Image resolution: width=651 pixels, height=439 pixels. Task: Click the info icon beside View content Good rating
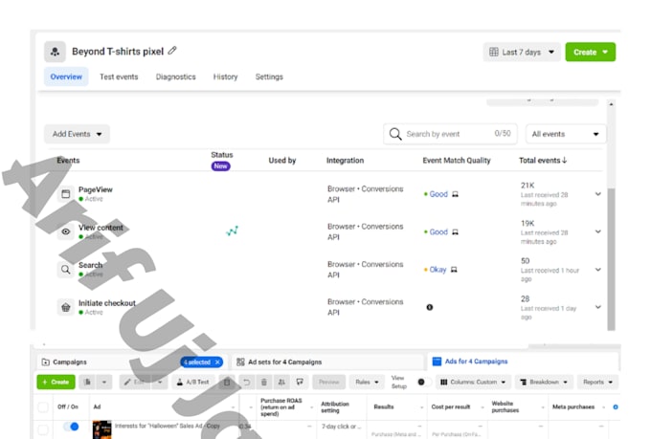pyautogui.click(x=455, y=232)
